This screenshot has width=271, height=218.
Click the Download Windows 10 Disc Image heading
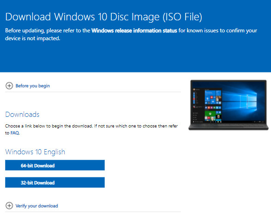tap(104, 17)
